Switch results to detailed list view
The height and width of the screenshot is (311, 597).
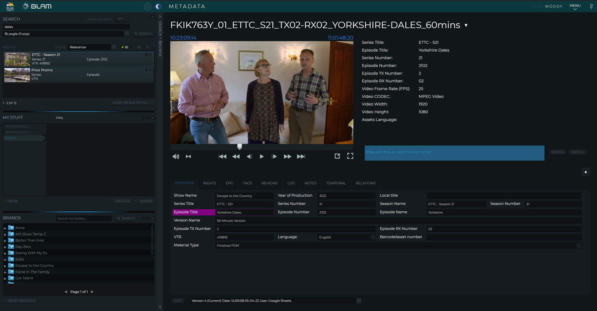click(126, 47)
